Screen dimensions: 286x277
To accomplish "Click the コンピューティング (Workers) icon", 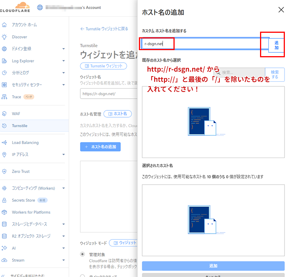I will tap(5, 188).
